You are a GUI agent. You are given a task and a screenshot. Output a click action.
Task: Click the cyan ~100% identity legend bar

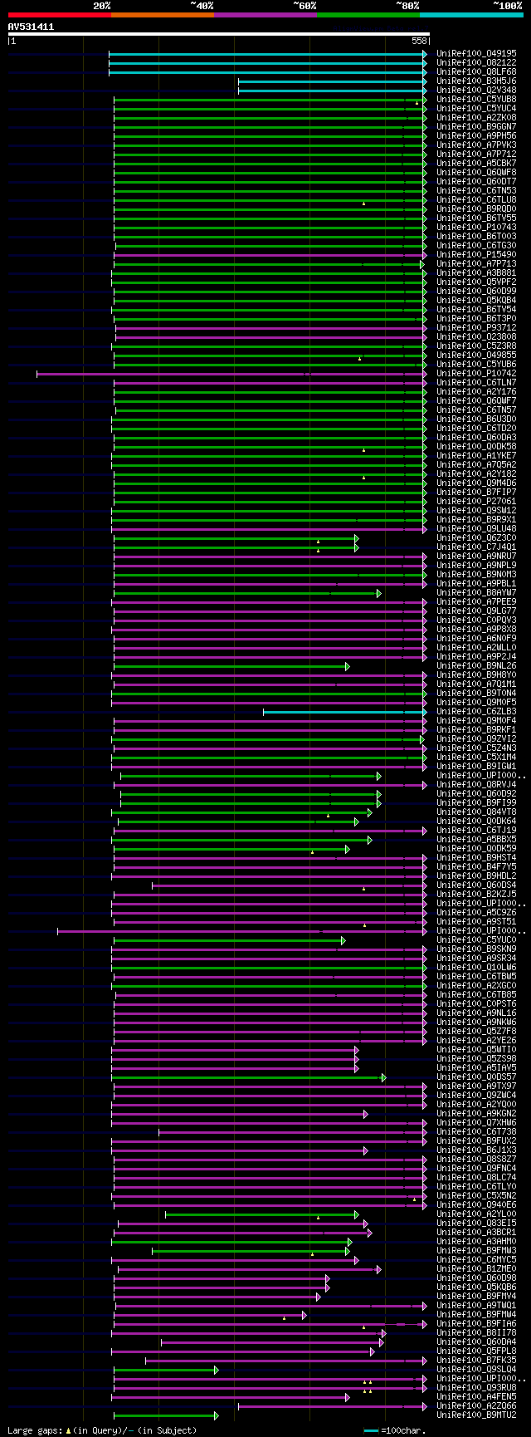point(471,15)
